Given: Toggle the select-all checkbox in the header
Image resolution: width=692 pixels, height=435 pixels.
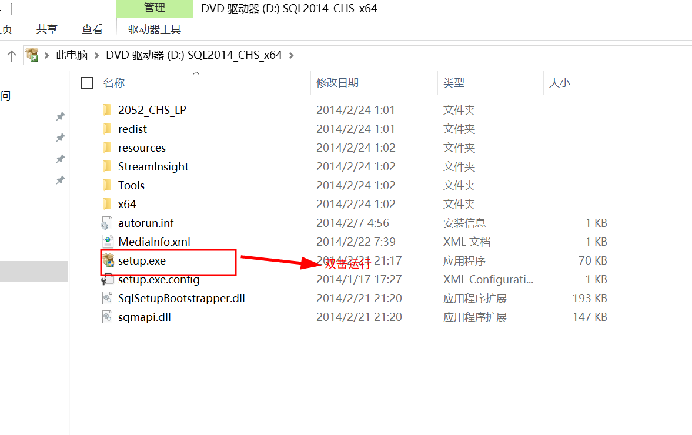Looking at the screenshot, I should (x=87, y=83).
